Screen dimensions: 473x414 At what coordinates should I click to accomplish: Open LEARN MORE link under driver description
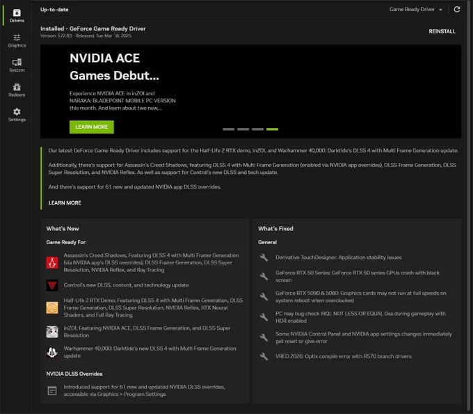[65, 202]
